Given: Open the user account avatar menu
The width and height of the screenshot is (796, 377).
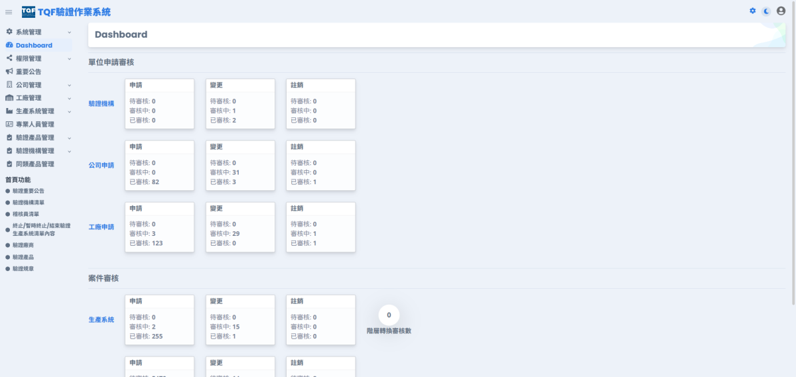Looking at the screenshot, I should point(781,11).
